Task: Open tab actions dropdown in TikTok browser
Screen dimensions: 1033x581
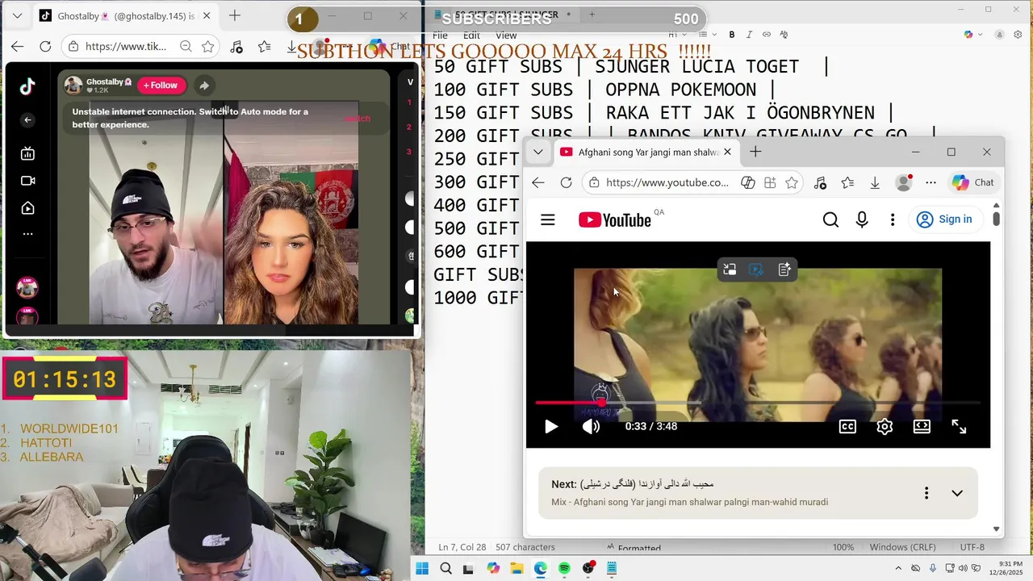Action: pos(17,15)
